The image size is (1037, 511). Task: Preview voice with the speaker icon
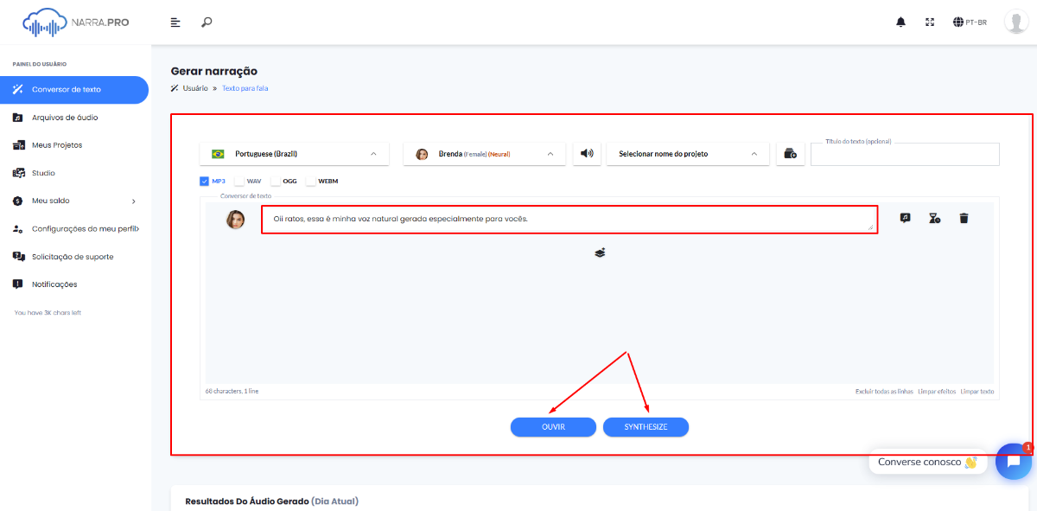pyautogui.click(x=587, y=154)
